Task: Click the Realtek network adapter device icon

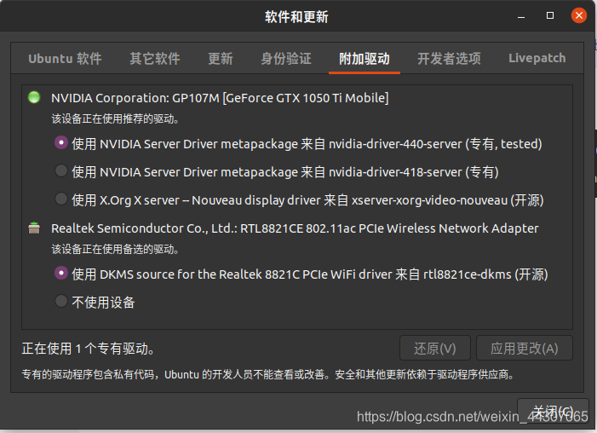Action: tap(34, 228)
